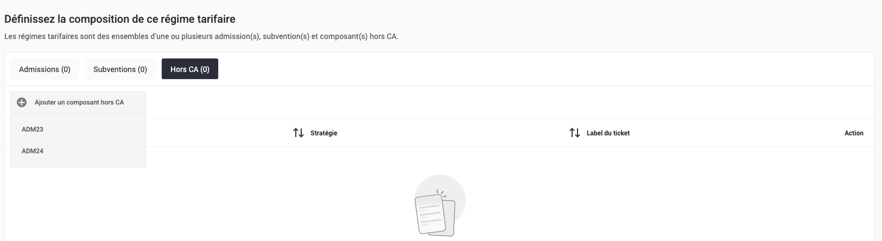Click the Action column header

[853, 133]
